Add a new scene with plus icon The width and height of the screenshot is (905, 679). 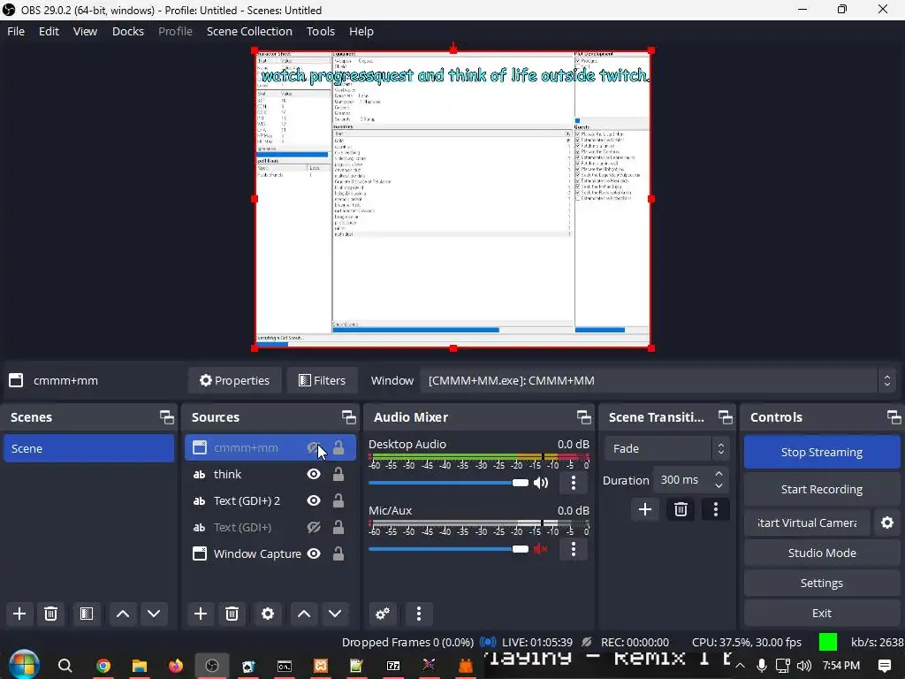click(19, 614)
